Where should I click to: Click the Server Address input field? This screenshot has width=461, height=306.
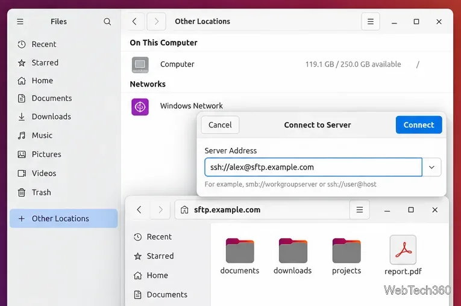(313, 167)
